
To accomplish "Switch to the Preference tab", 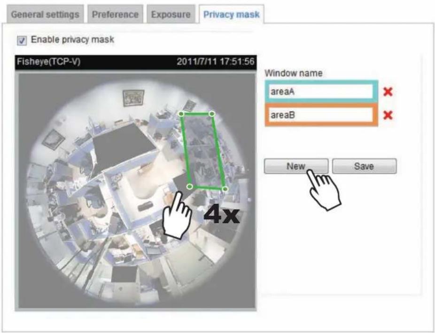I will pos(115,14).
